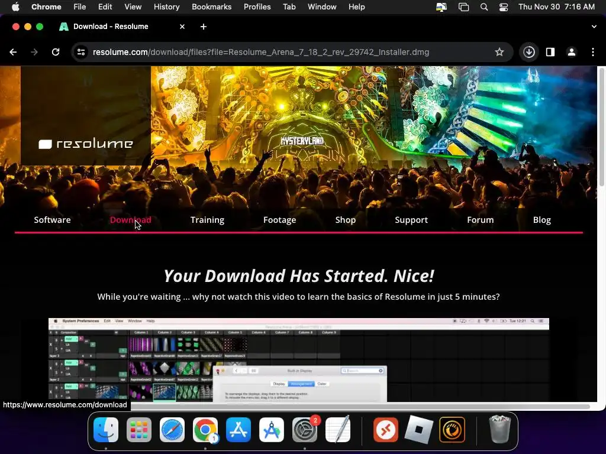Open TextEdit from the Dock
The image size is (606, 454).
338,430
